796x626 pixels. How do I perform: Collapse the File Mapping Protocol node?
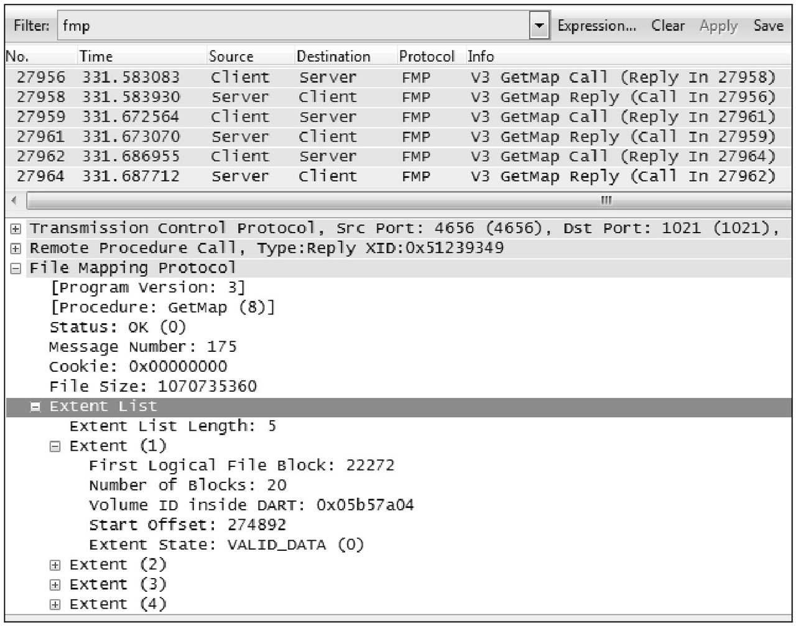click(x=16, y=269)
